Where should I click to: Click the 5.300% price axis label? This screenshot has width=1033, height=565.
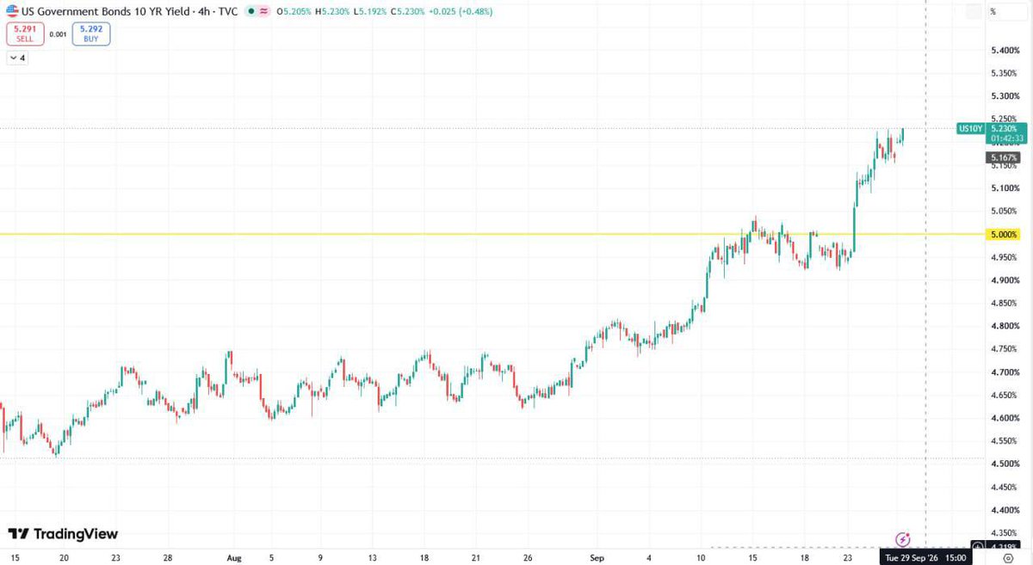[x=1005, y=96]
